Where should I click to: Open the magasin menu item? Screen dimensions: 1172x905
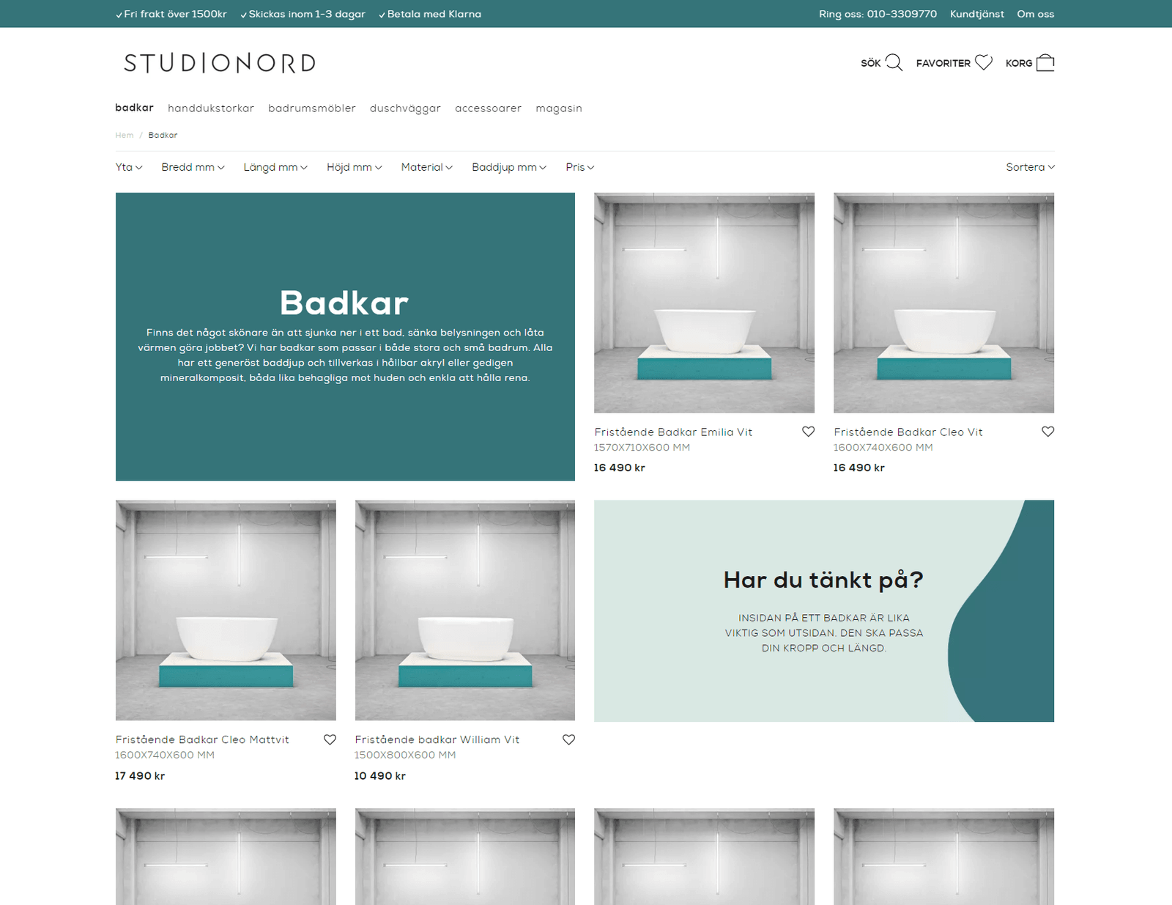(x=559, y=108)
